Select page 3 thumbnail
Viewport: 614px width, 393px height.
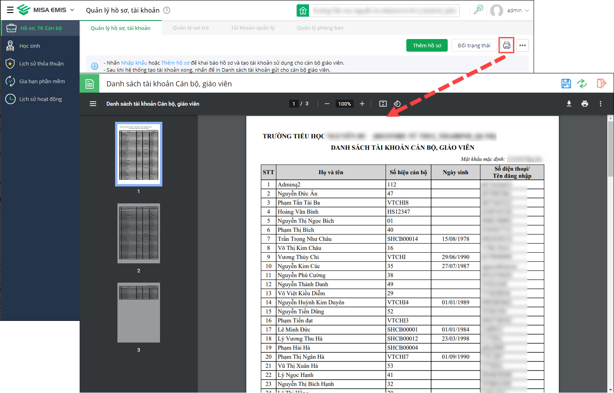[139, 313]
